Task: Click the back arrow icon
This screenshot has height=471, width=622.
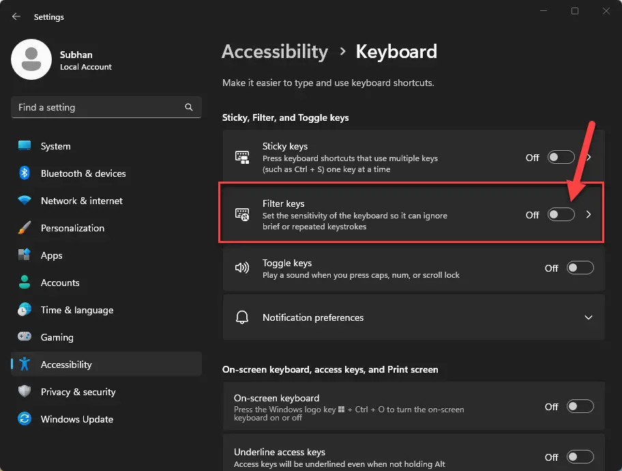Action: 16,16
